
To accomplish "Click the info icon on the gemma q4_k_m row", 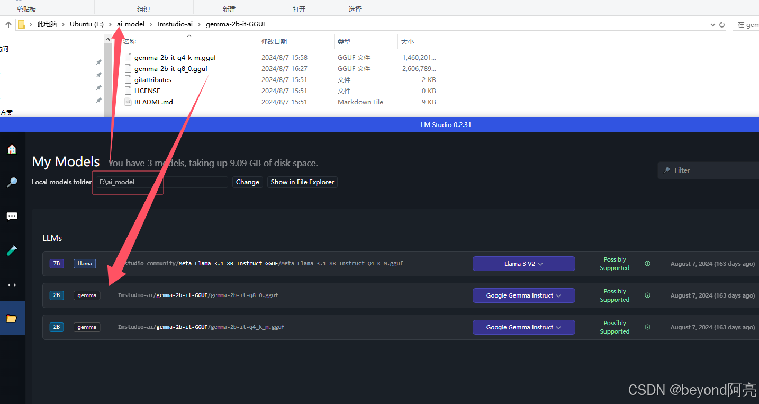I will click(x=647, y=327).
